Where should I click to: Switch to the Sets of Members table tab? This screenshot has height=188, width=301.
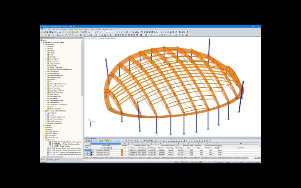coord(235,158)
